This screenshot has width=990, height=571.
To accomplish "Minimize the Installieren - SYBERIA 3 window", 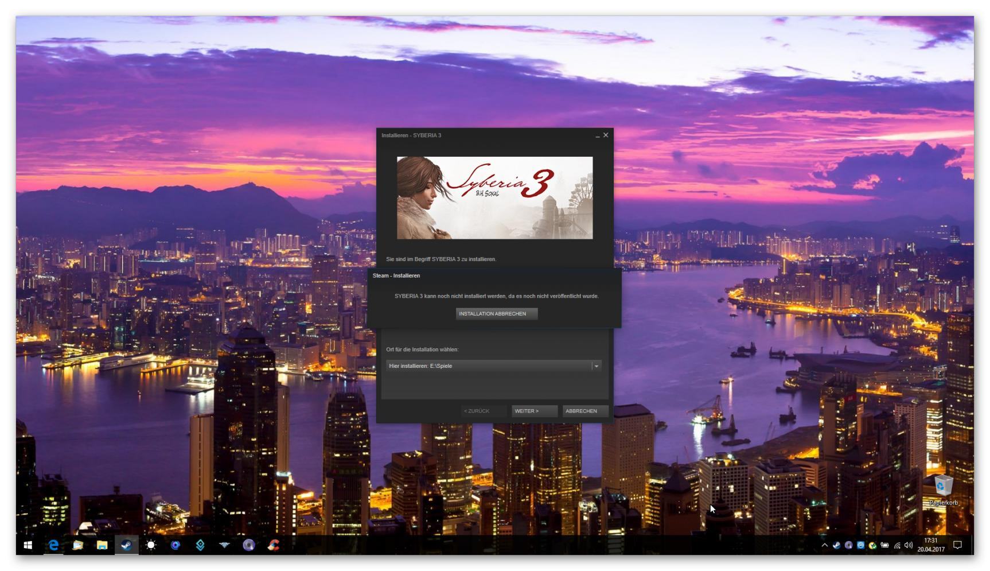I will 597,135.
